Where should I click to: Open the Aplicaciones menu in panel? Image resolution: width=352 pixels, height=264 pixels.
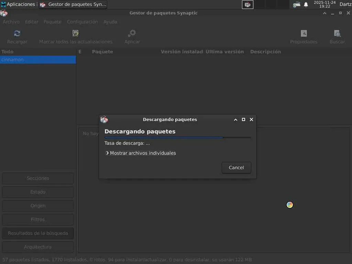click(19, 4)
